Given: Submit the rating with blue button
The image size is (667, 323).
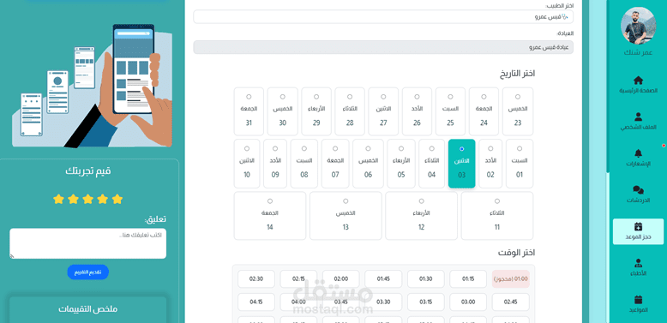Looking at the screenshot, I should coord(88,272).
